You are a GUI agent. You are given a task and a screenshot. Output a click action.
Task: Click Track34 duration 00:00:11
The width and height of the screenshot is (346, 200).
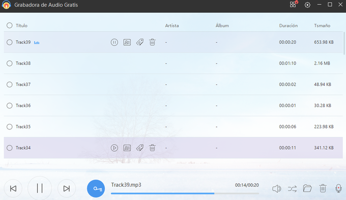[287, 148]
